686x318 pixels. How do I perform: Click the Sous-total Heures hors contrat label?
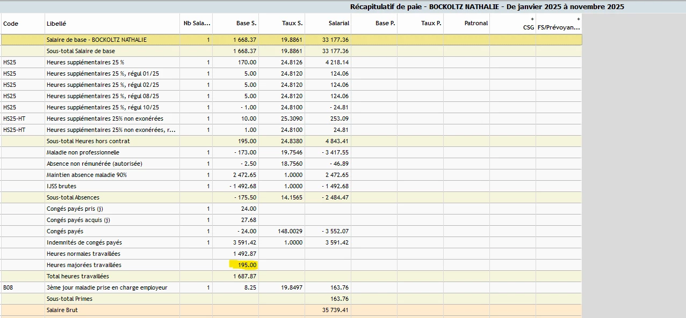pyautogui.click(x=88, y=141)
